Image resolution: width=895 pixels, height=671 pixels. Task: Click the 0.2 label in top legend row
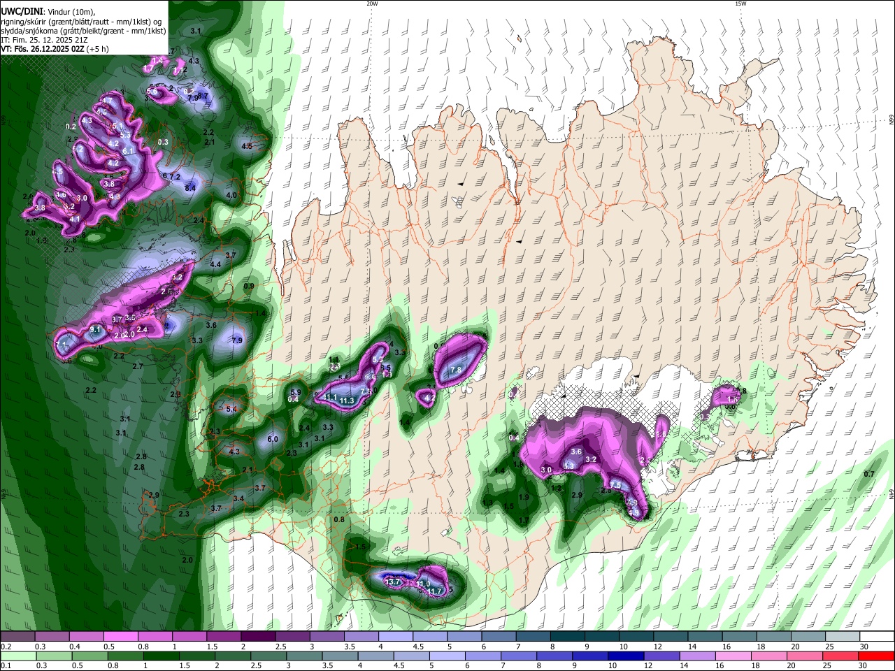click(5, 647)
